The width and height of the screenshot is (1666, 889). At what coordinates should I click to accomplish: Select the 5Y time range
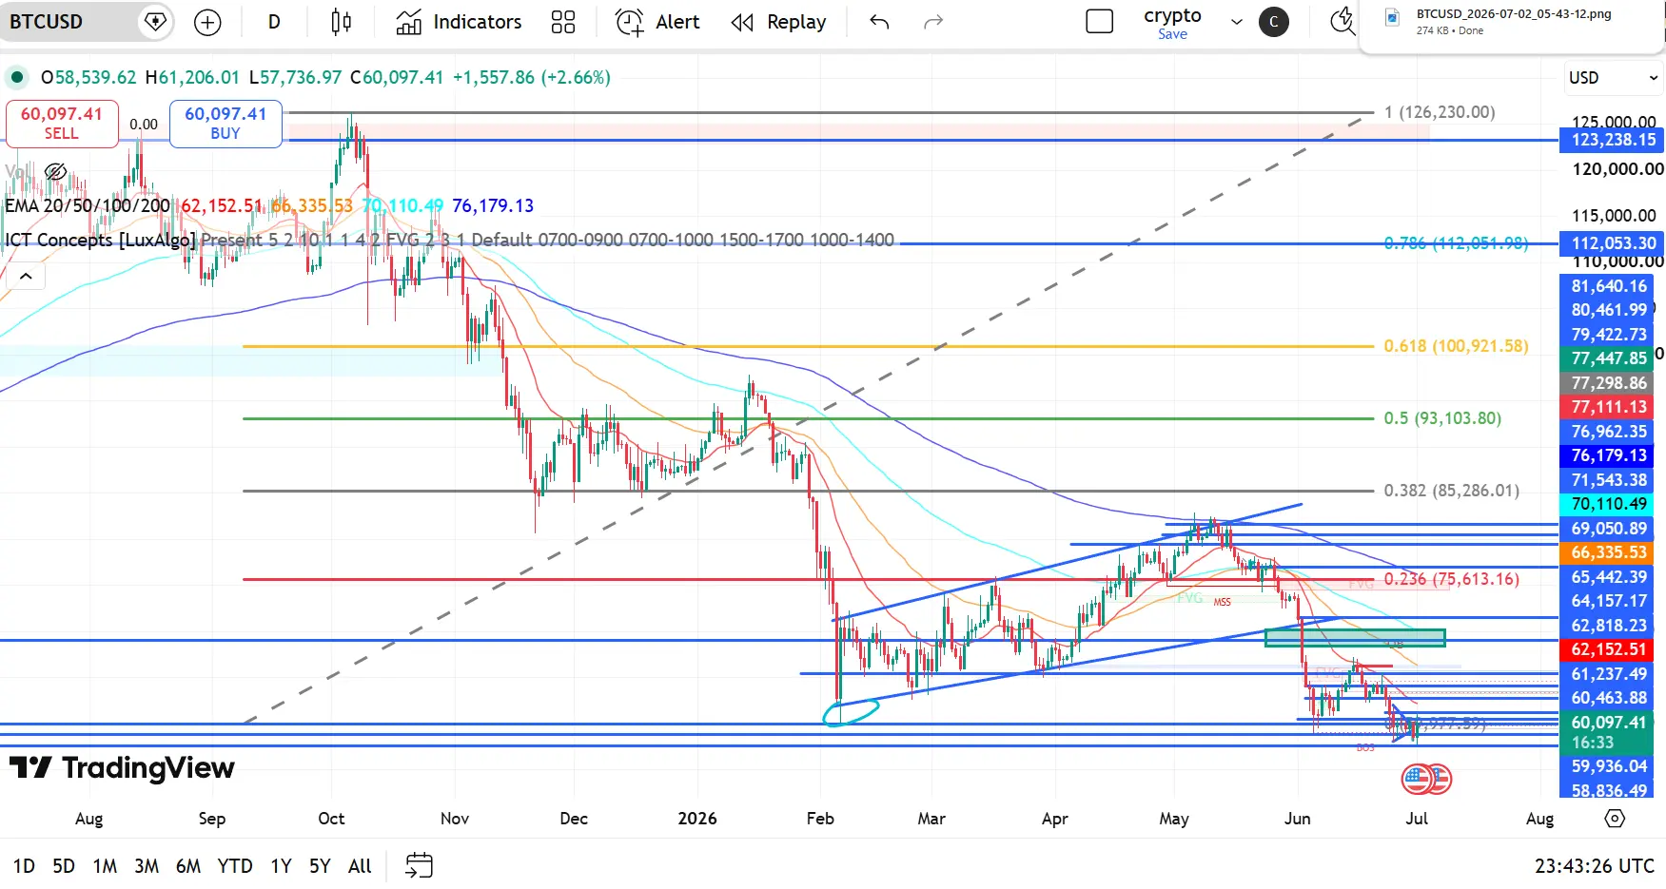[320, 866]
